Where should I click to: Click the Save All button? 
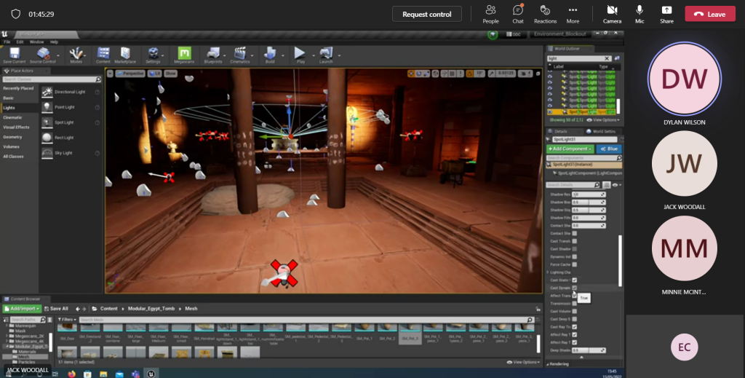point(55,309)
